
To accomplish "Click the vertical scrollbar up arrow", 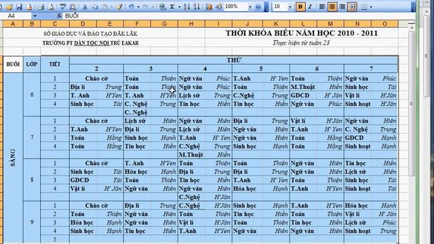I will (412, 28).
